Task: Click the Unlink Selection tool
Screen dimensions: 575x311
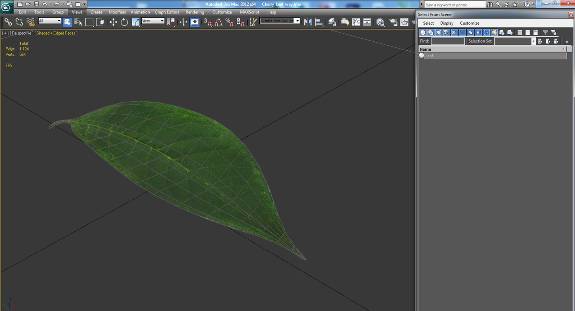Action: 19,22
